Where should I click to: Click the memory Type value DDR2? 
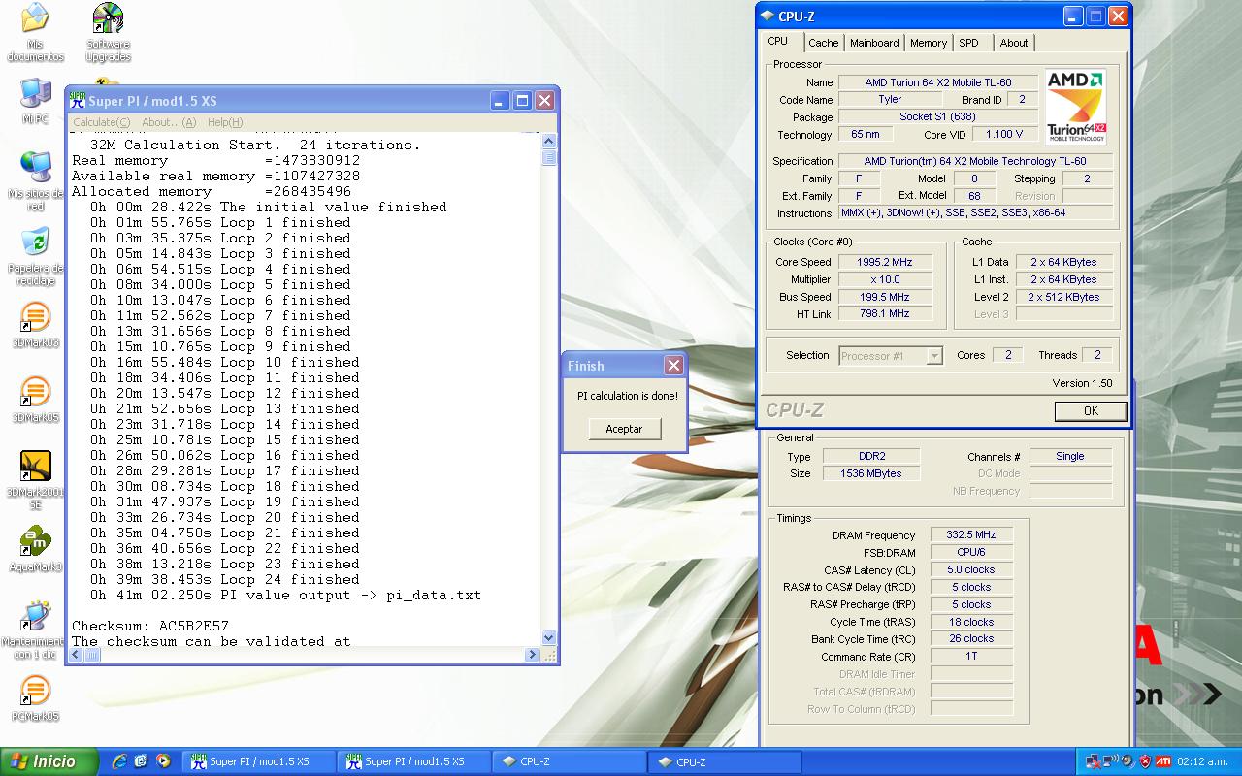[870, 456]
